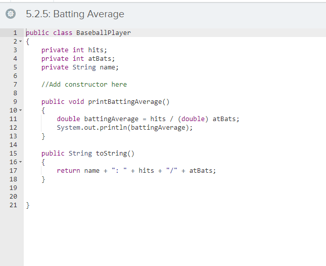Place cursor on 'private int atBats;' line
The image size is (326, 266).
click(x=78, y=59)
